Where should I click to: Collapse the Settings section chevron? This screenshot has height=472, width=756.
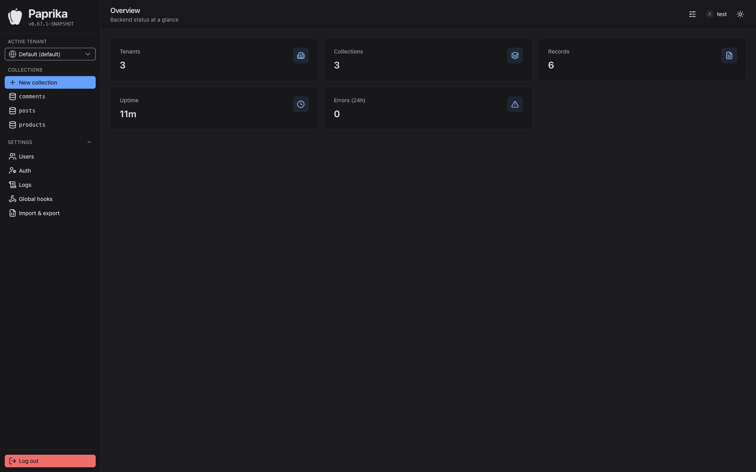point(89,142)
